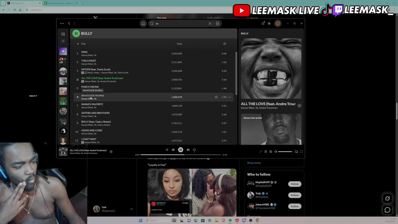
Task: Open the Browse icon beside the search bar
Action: (x=217, y=23)
